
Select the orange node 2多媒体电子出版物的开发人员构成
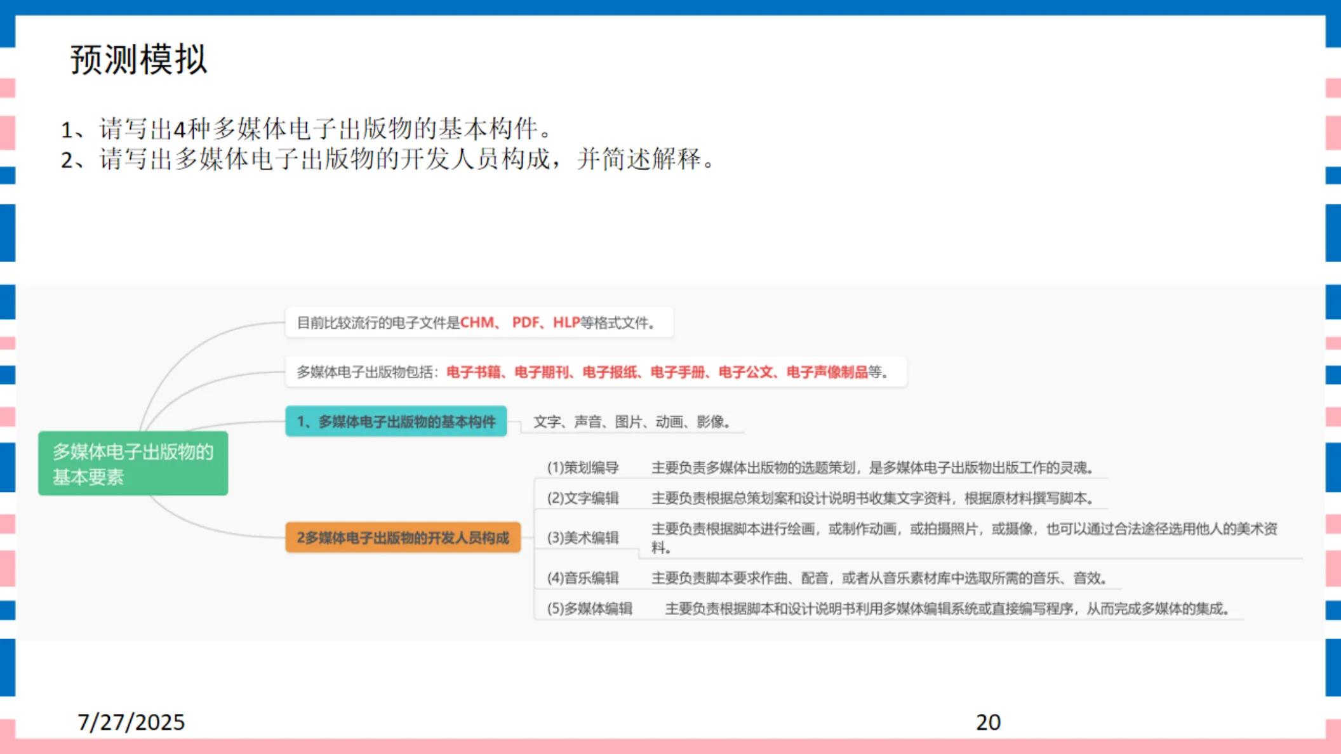pos(403,538)
